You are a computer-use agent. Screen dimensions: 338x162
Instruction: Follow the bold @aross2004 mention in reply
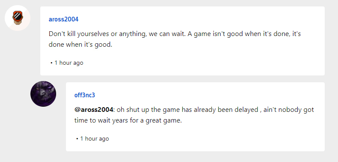94,110
